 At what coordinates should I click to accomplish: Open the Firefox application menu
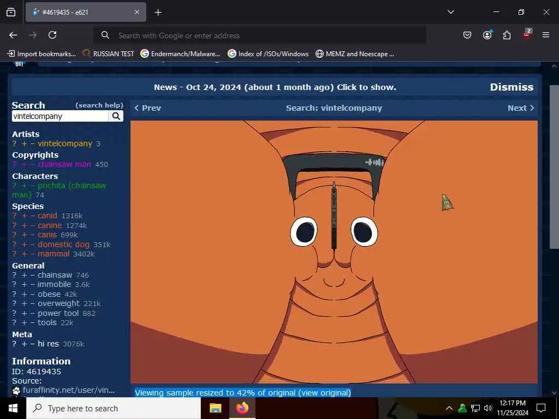(x=546, y=35)
